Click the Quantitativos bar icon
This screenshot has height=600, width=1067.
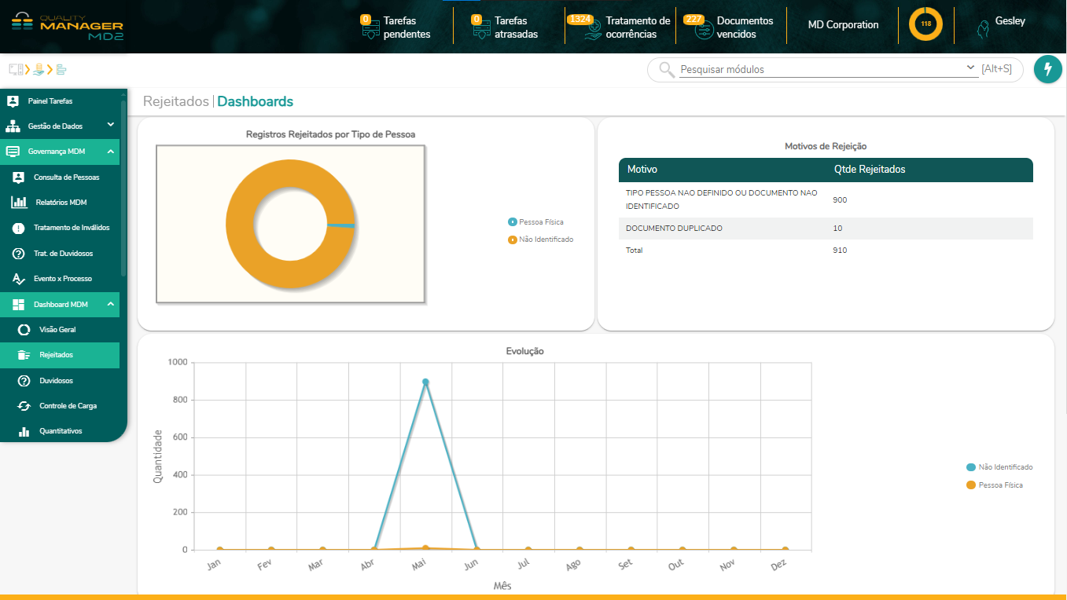pos(24,431)
